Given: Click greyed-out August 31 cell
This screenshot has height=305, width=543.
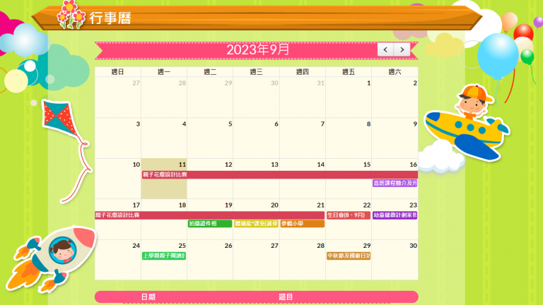Looking at the screenshot, I should 303,97.
